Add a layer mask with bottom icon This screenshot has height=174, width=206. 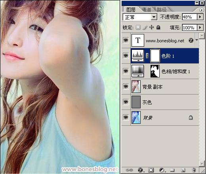[x=151, y=170]
